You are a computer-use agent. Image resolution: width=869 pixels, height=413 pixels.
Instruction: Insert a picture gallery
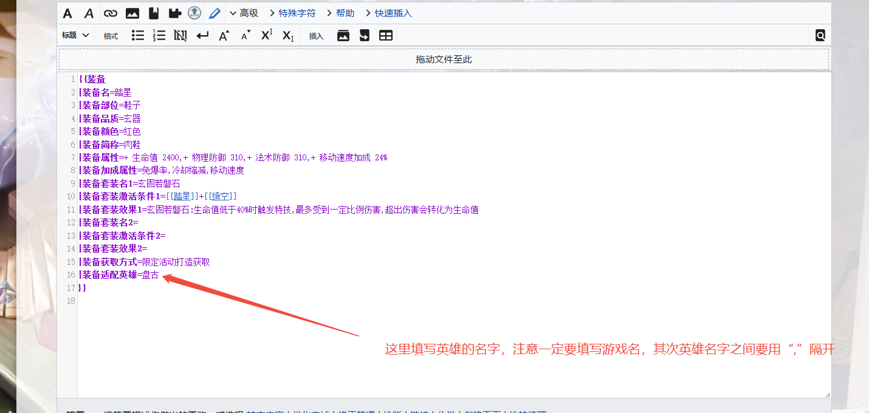[x=343, y=35]
